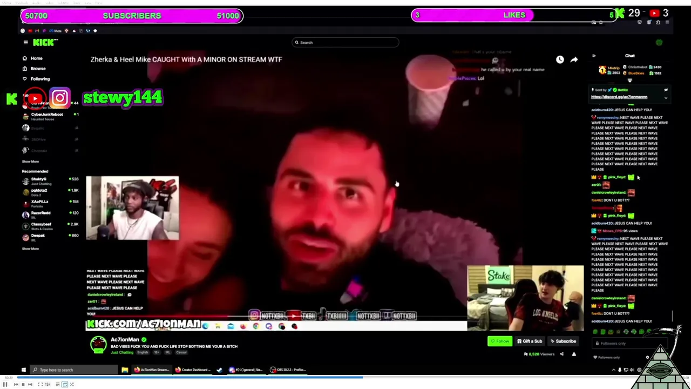The height and width of the screenshot is (389, 691).
Task: Click the share icon beside viewer count
Action: tap(561, 354)
